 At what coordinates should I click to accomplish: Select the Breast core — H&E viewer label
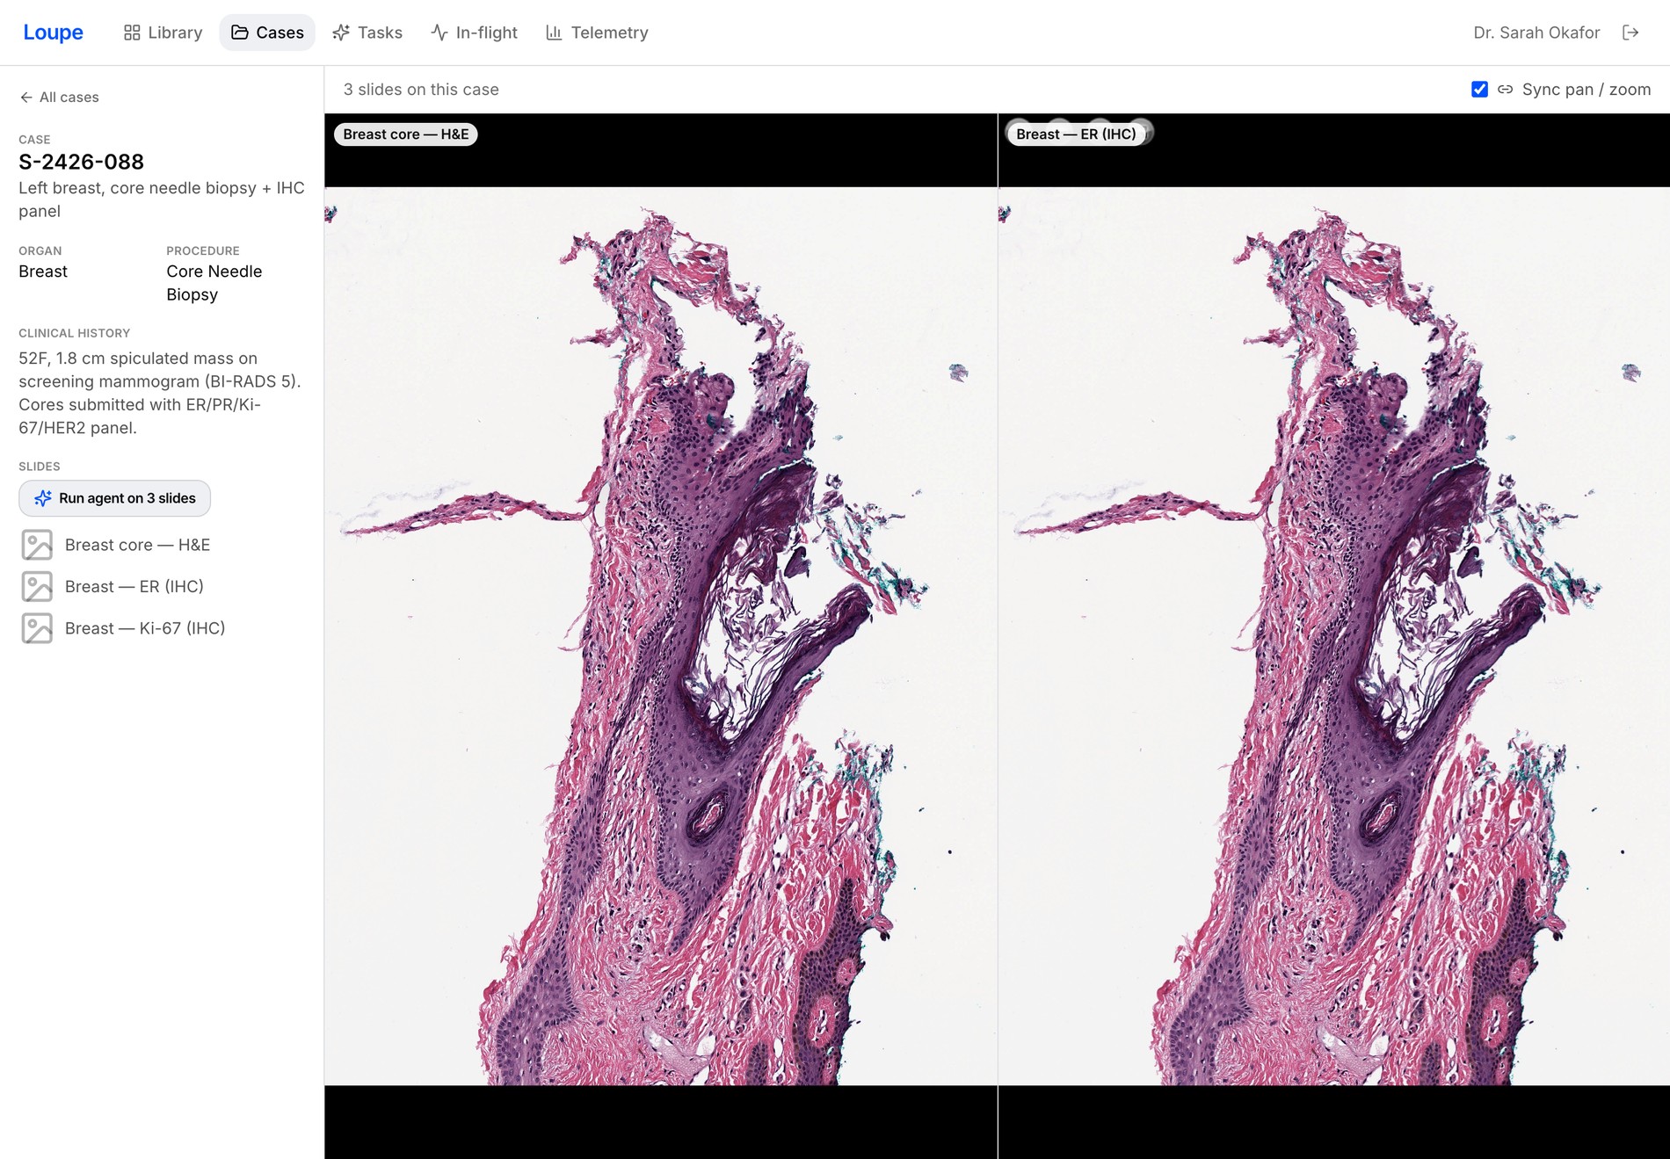click(405, 134)
